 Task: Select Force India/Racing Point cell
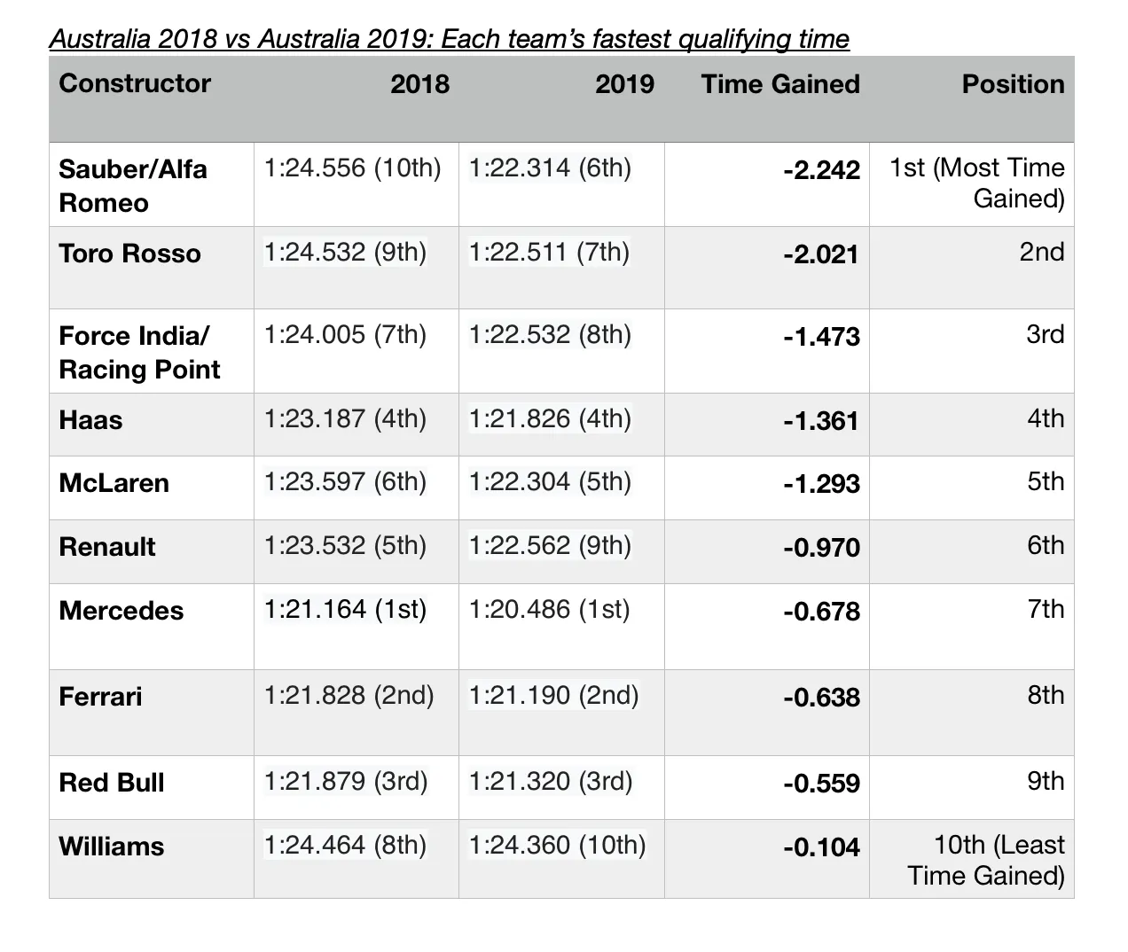(139, 353)
